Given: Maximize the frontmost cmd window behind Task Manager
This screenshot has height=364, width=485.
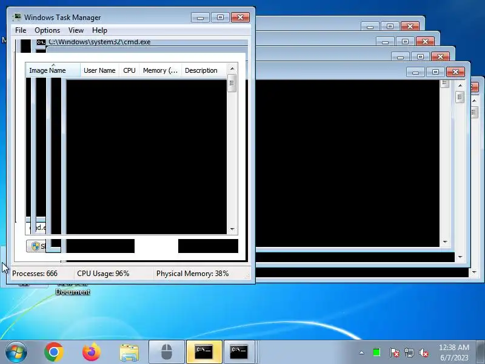Looking at the screenshot, I should 435,72.
